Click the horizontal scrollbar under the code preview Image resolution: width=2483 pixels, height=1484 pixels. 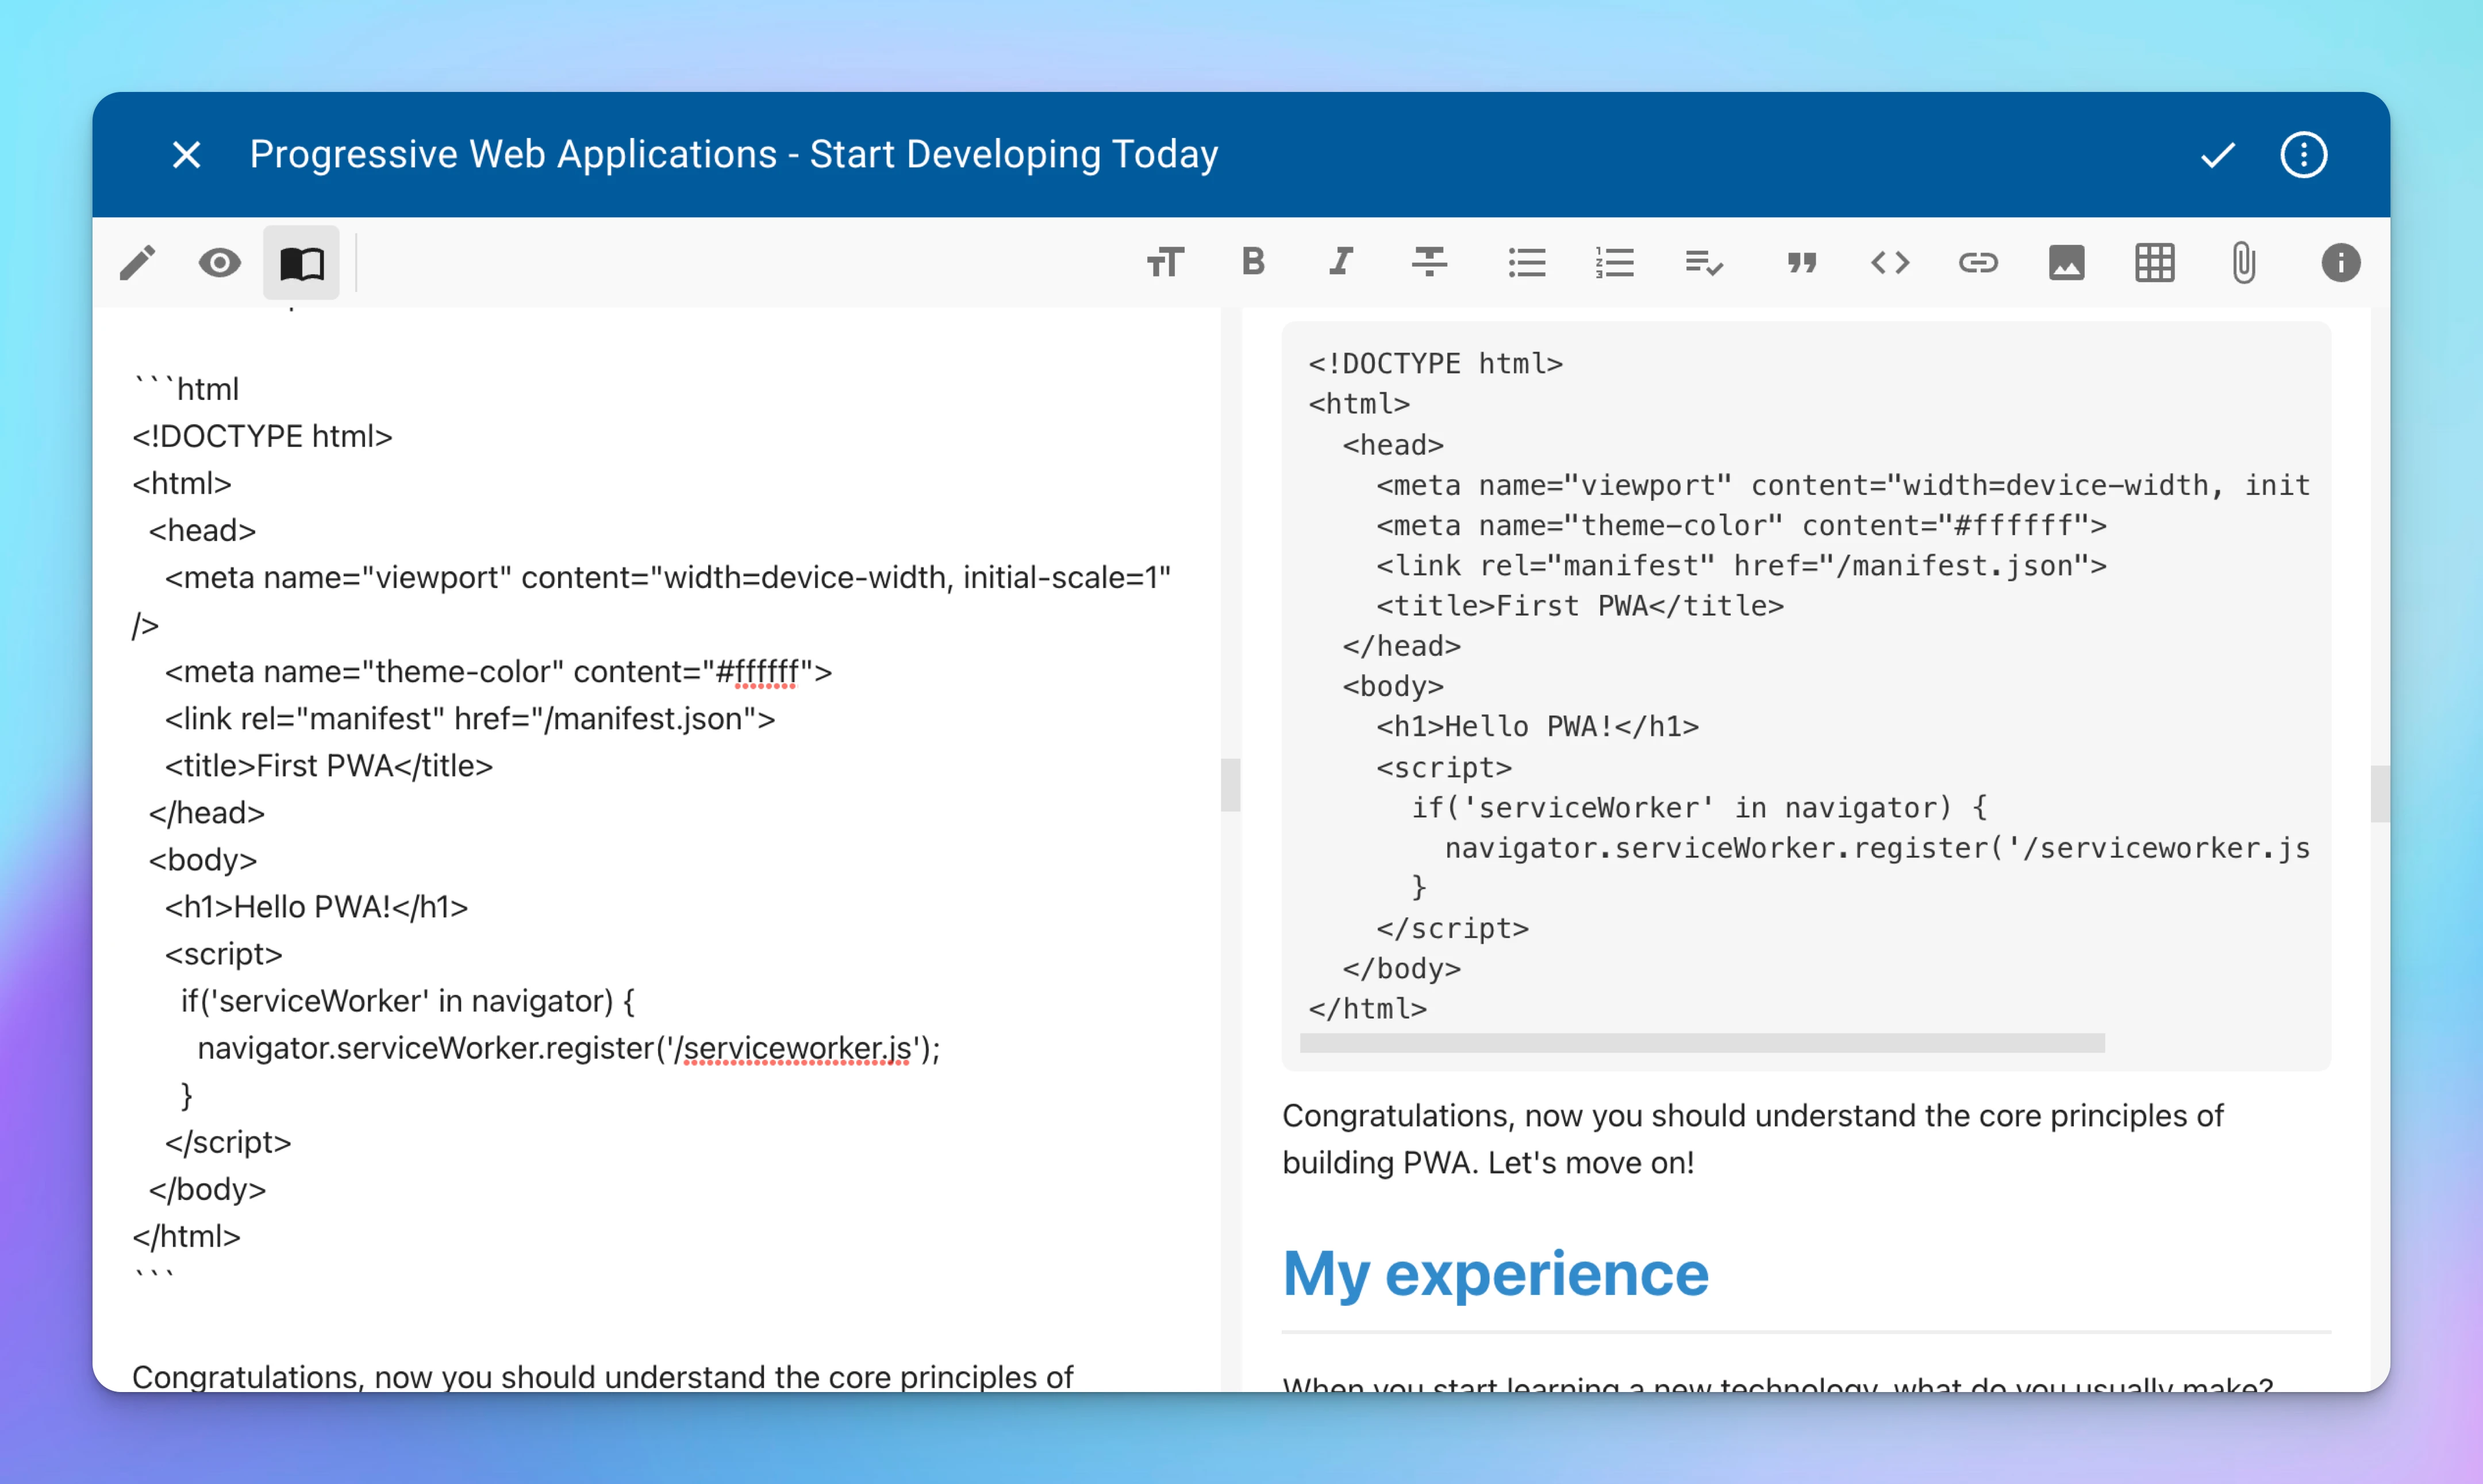click(x=1701, y=1043)
